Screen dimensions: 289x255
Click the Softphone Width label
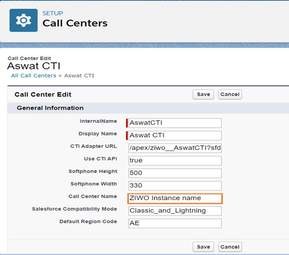pyautogui.click(x=93, y=184)
